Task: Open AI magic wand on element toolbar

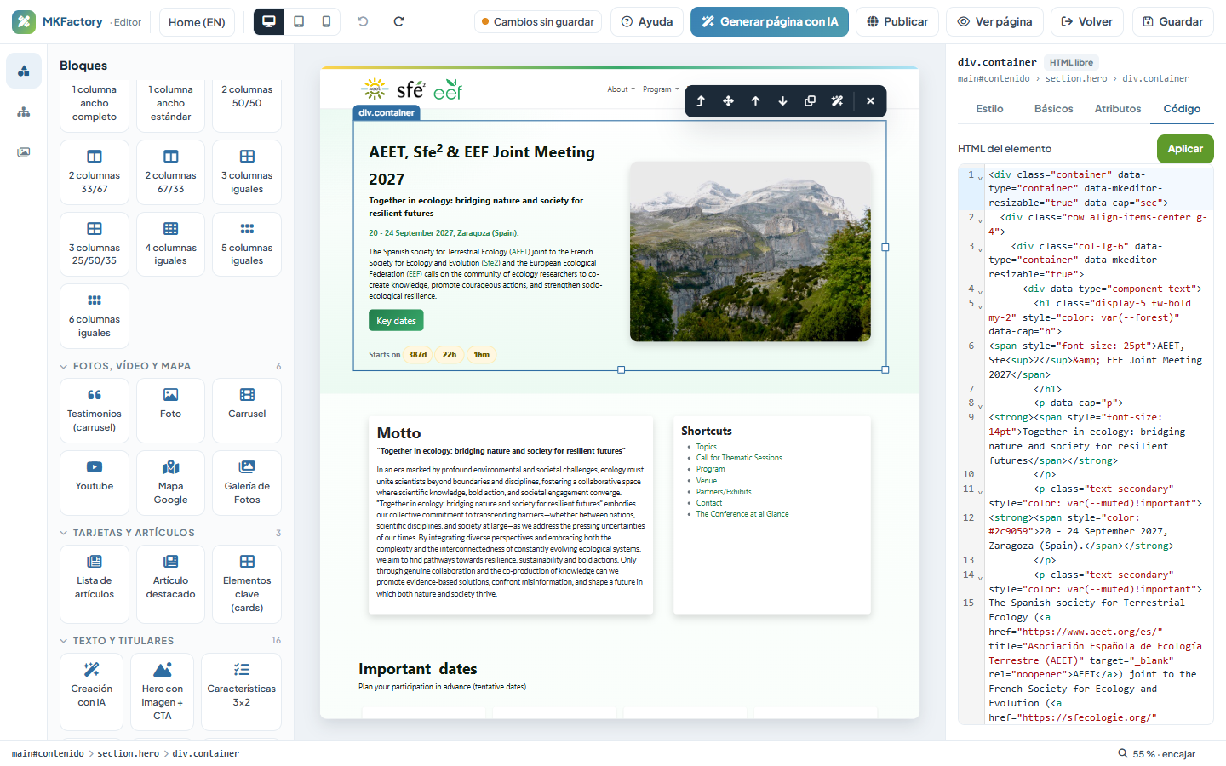Action: coord(837,100)
